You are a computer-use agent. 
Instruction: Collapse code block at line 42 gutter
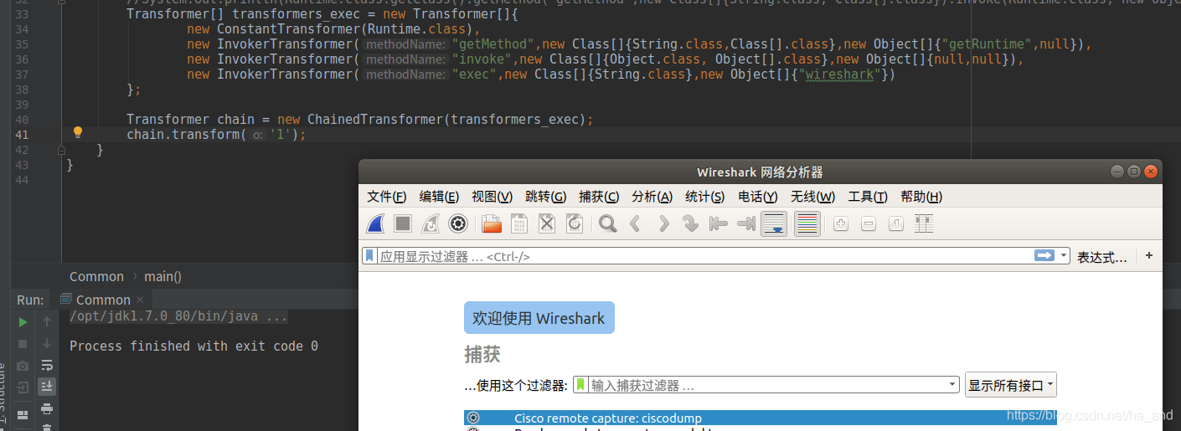click(x=62, y=149)
